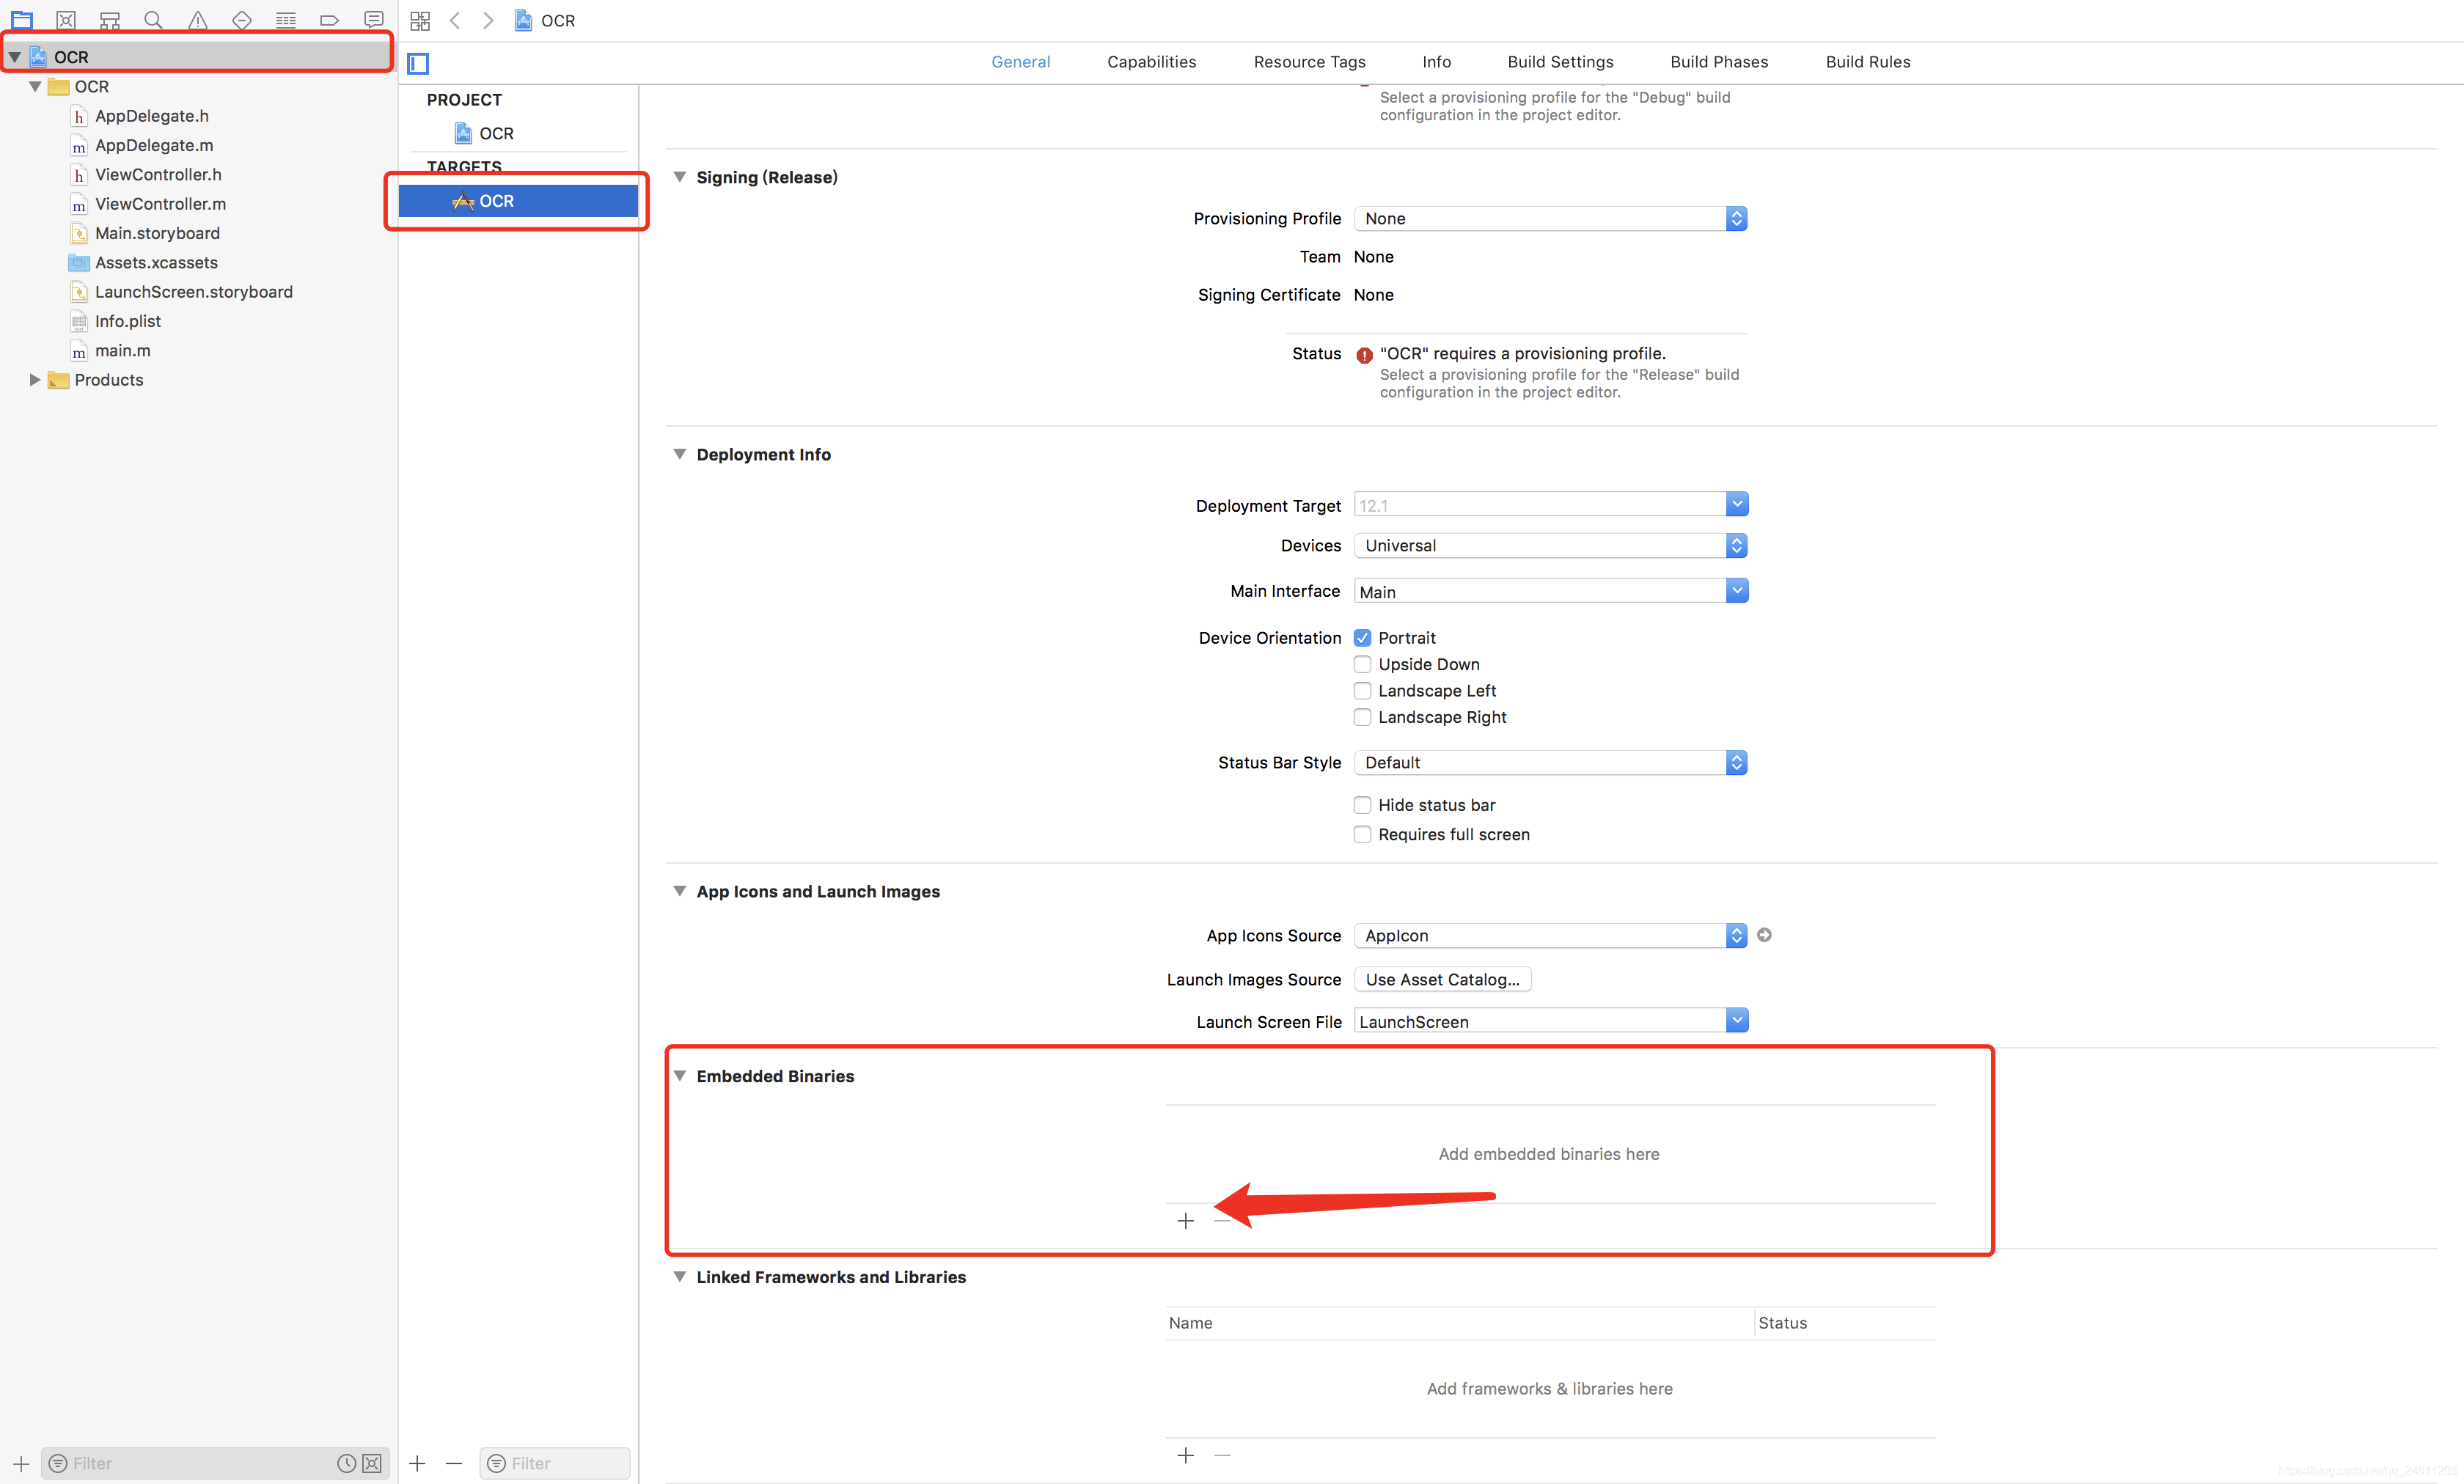The height and width of the screenshot is (1484, 2464).
Task: Switch to the Capabilities tab
Action: 1151,62
